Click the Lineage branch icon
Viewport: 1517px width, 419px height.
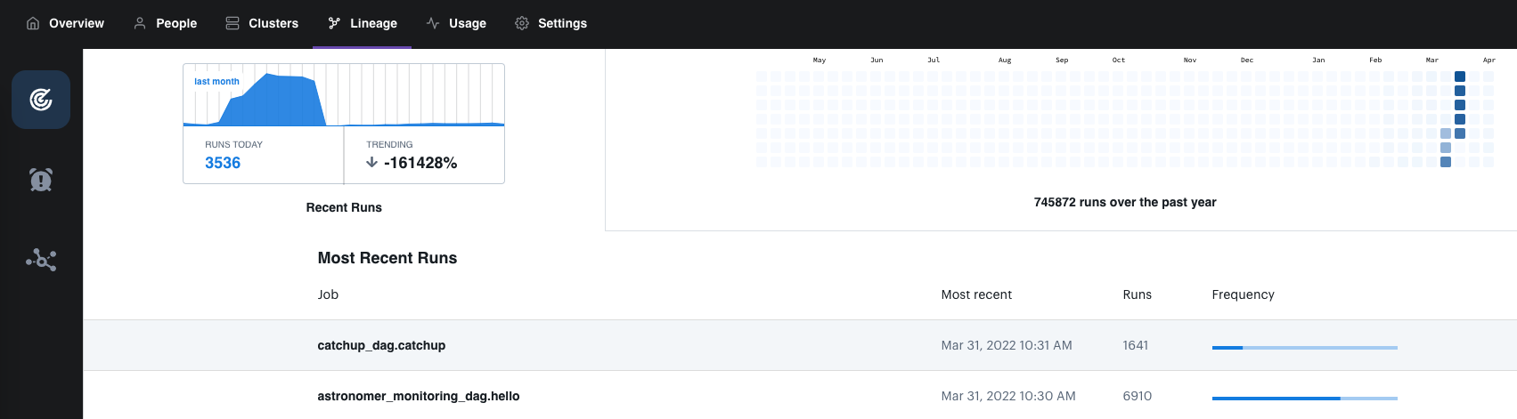(x=334, y=23)
